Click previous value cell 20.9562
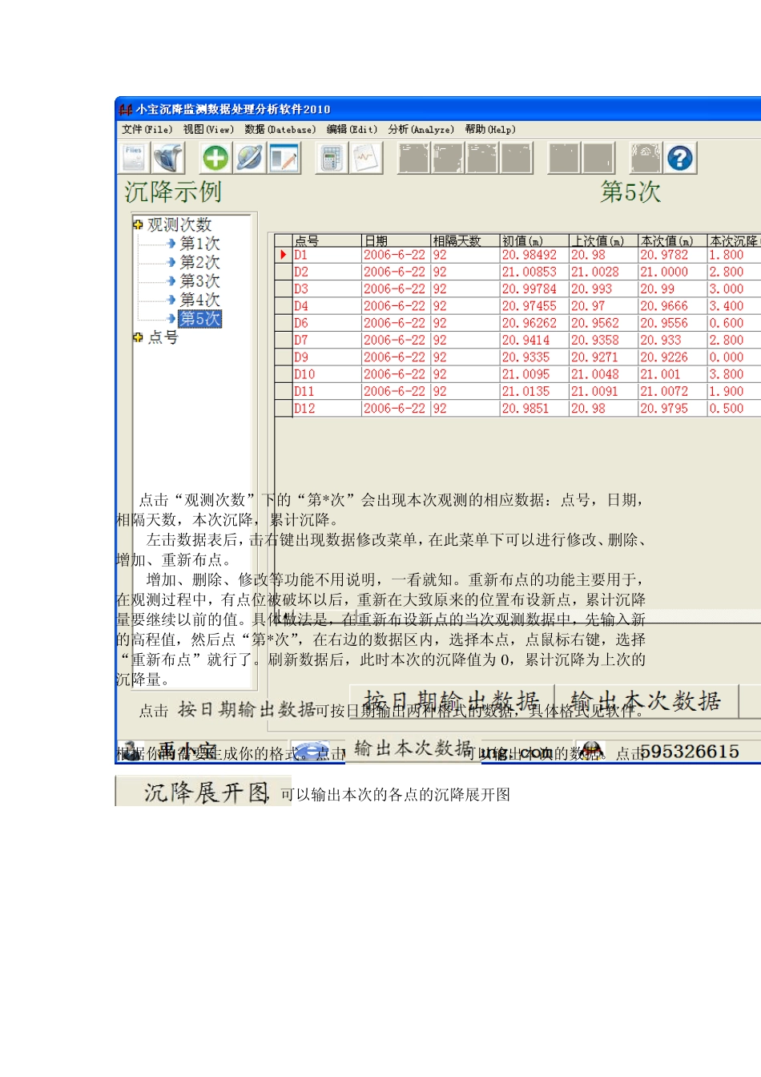Screen dimensions: 761x1077 [x=603, y=323]
